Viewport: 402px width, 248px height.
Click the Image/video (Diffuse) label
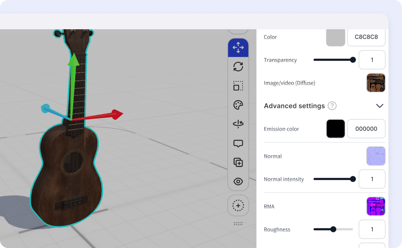(290, 83)
